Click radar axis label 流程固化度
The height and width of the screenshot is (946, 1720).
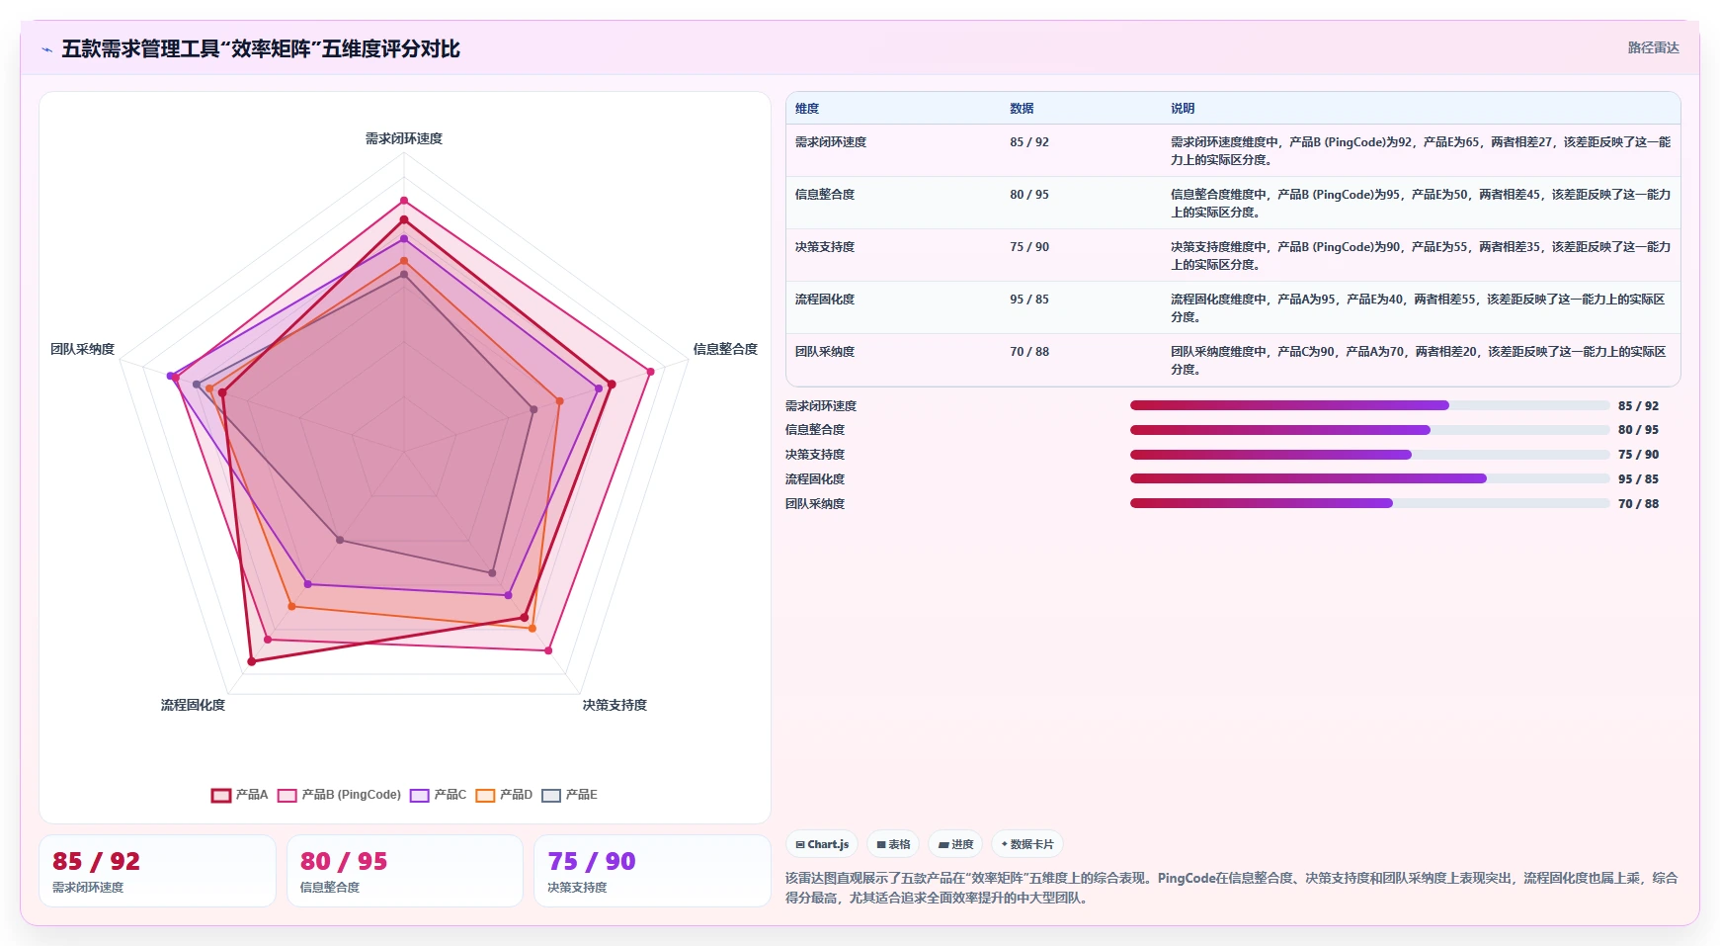pos(193,705)
